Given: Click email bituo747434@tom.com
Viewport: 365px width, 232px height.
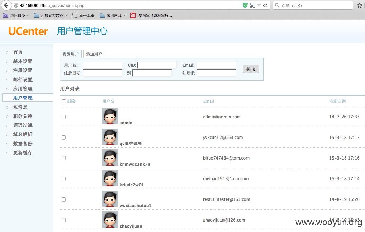Looking at the screenshot, I should (x=226, y=158).
